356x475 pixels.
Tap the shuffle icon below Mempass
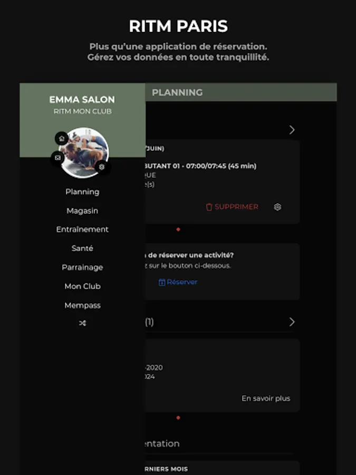(x=82, y=323)
